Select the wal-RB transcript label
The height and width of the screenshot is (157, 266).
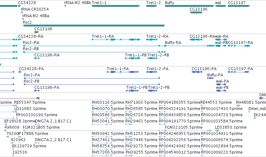pos(221,43)
